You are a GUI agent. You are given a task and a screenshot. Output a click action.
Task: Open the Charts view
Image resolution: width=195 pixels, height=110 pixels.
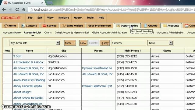click(48, 33)
